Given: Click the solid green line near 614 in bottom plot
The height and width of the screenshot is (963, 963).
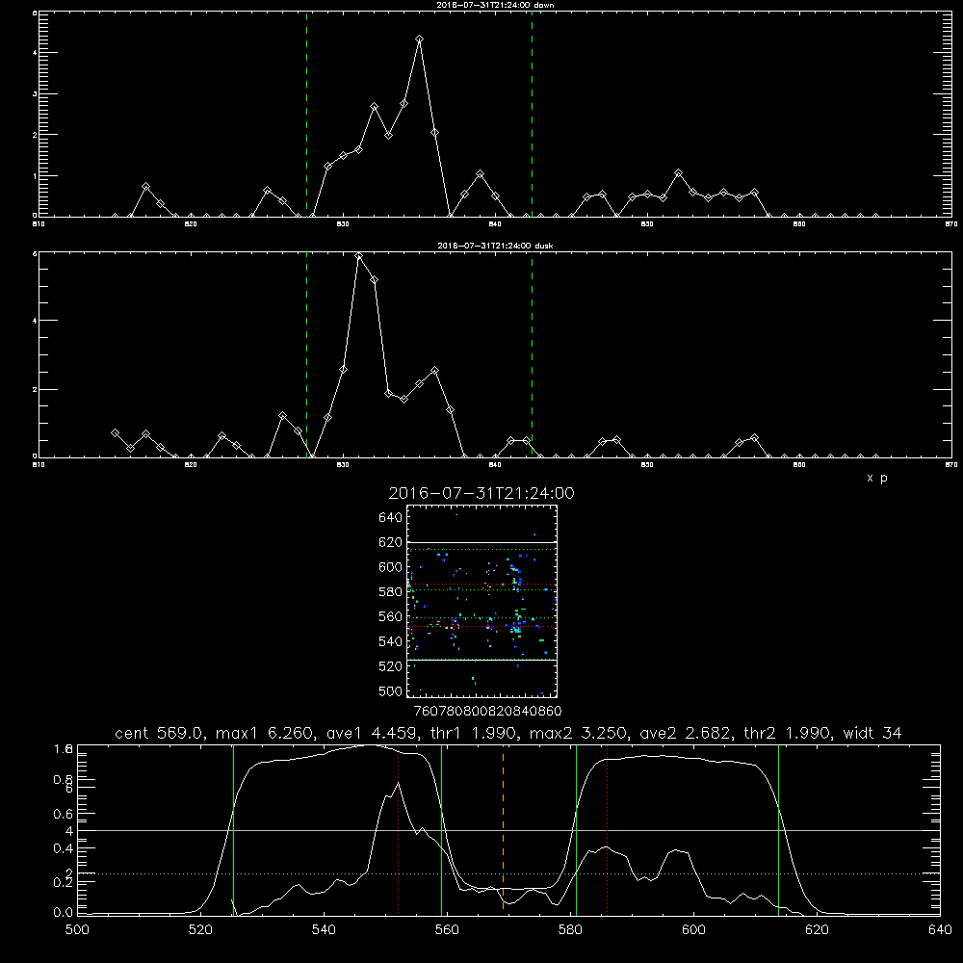Looking at the screenshot, I should tap(778, 829).
